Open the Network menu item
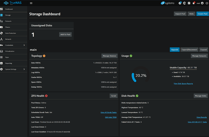Viewport: 209px width, 137px height. (x=14, y=39)
